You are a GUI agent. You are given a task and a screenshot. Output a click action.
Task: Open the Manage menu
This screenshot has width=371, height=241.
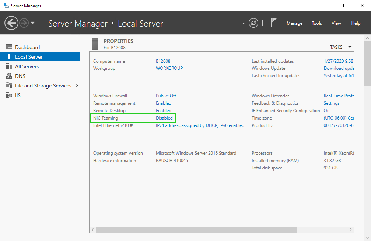[294, 23]
